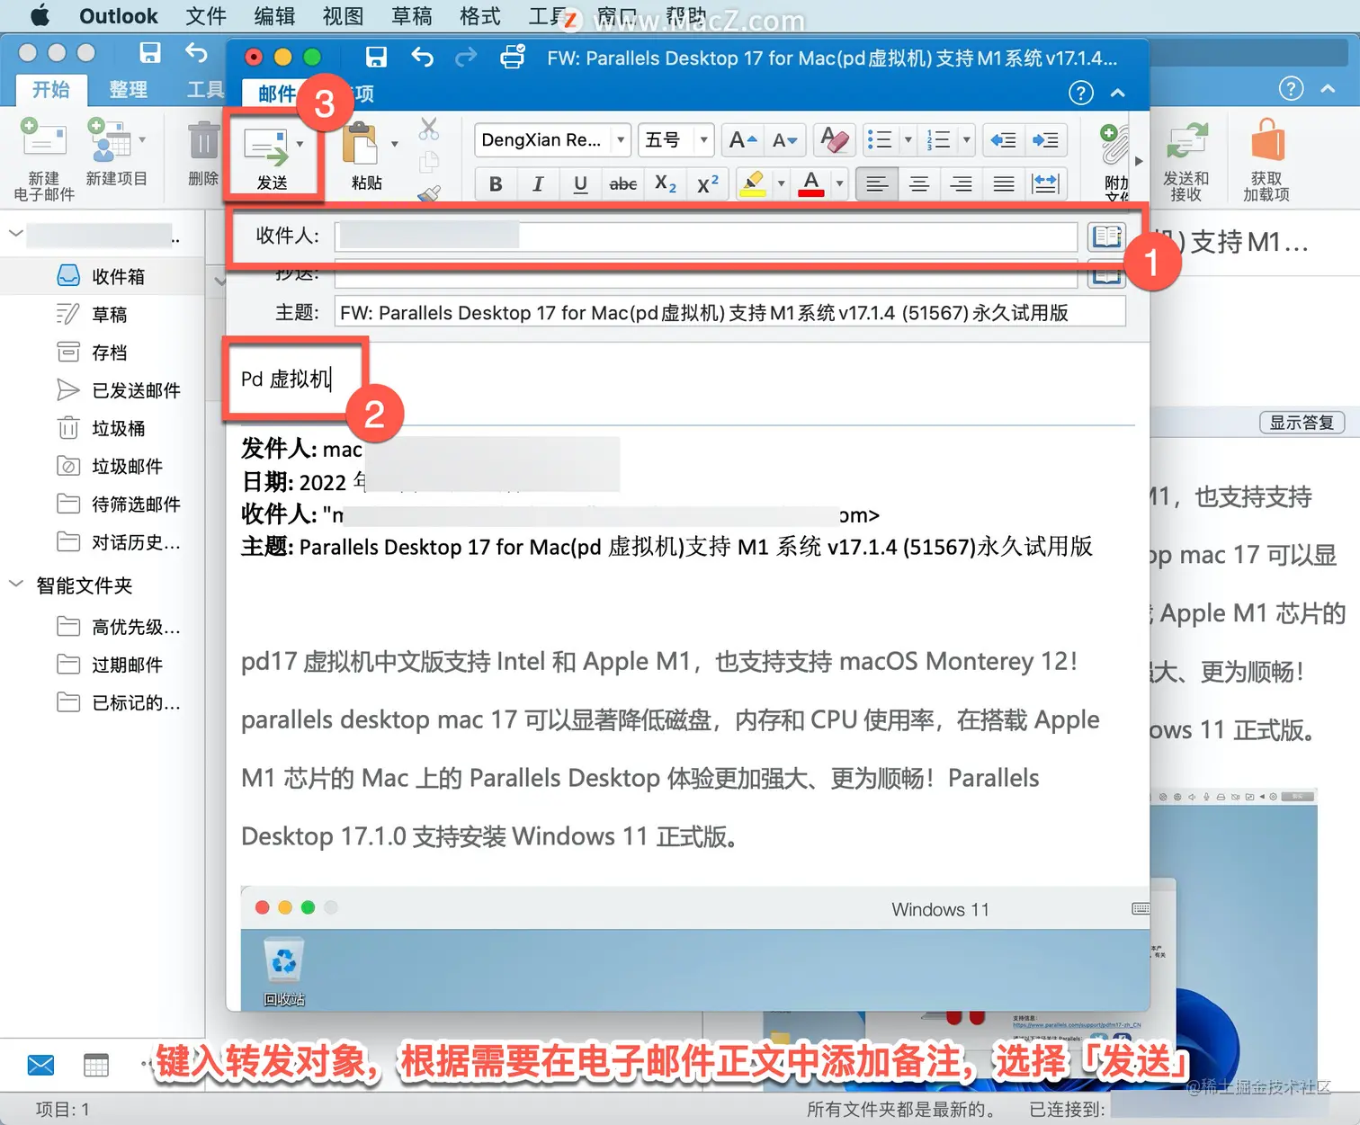The height and width of the screenshot is (1125, 1360).
Task: Toggle Strikethrough (abc) formatting
Action: (x=622, y=184)
